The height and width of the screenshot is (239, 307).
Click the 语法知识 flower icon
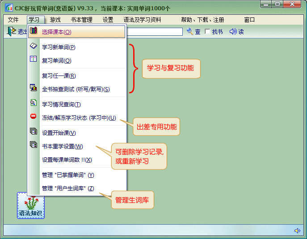[x=31, y=205]
